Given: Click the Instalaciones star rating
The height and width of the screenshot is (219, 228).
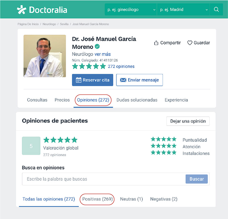Looking at the screenshot, I should 164,153.
